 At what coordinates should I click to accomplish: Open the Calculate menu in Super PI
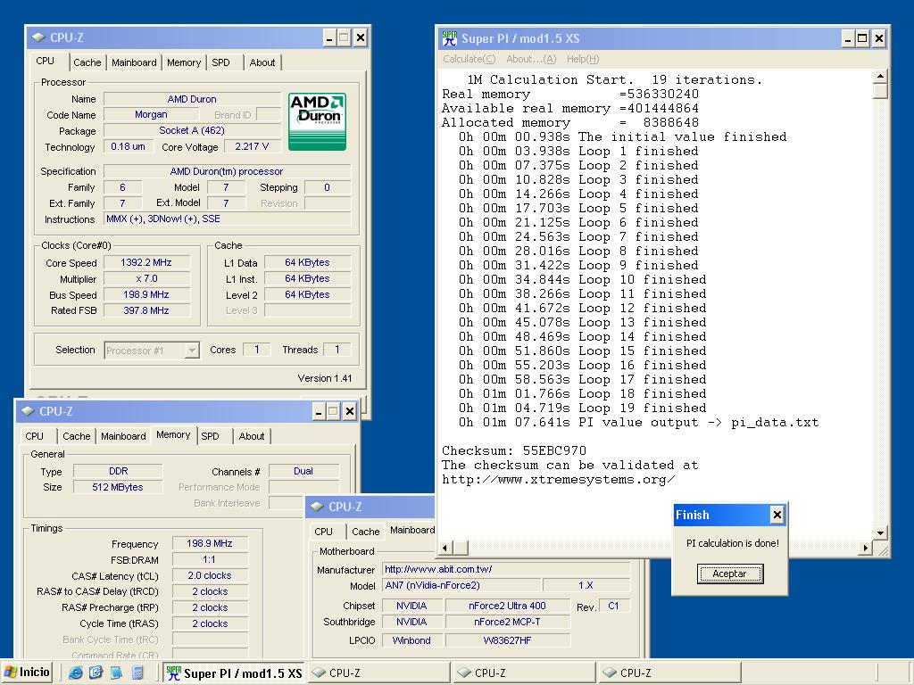469,59
